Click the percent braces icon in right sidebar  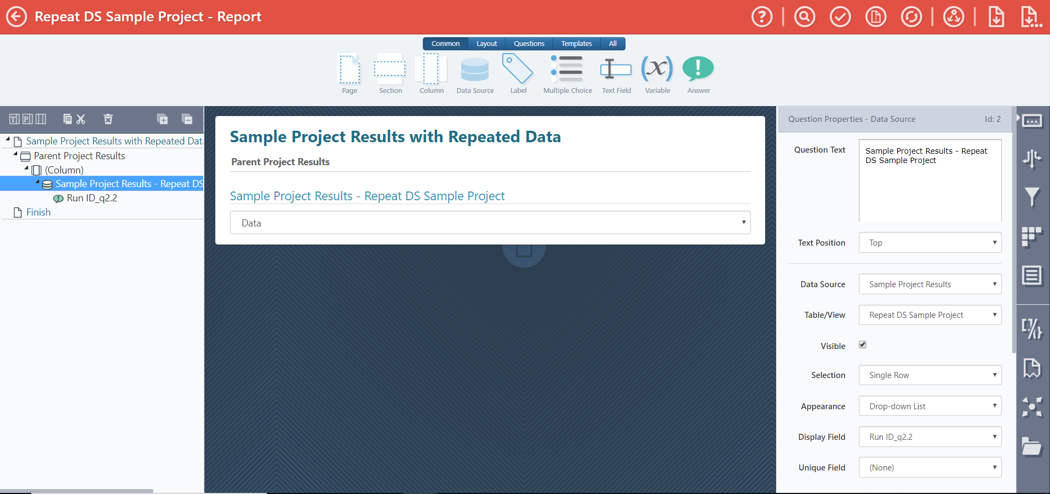1032,328
